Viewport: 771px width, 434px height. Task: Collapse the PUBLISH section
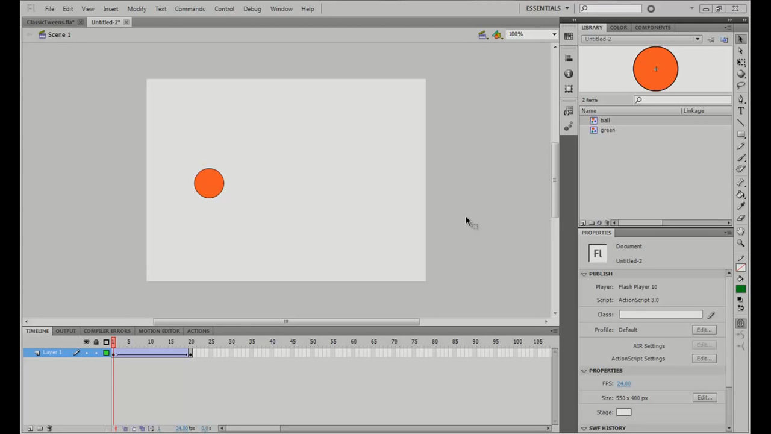(x=584, y=274)
